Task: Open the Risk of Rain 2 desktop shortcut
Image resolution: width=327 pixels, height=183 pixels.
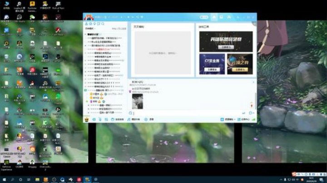Action: [58, 7]
